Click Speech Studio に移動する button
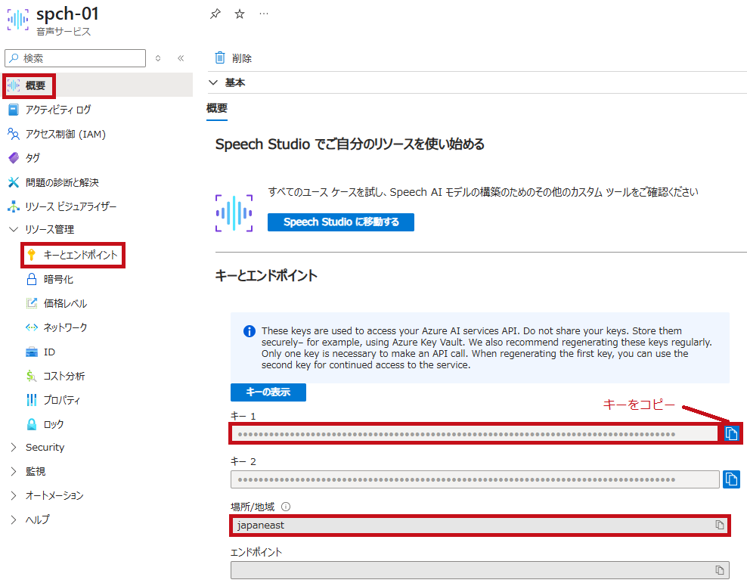This screenshot has width=747, height=583. 341,222
